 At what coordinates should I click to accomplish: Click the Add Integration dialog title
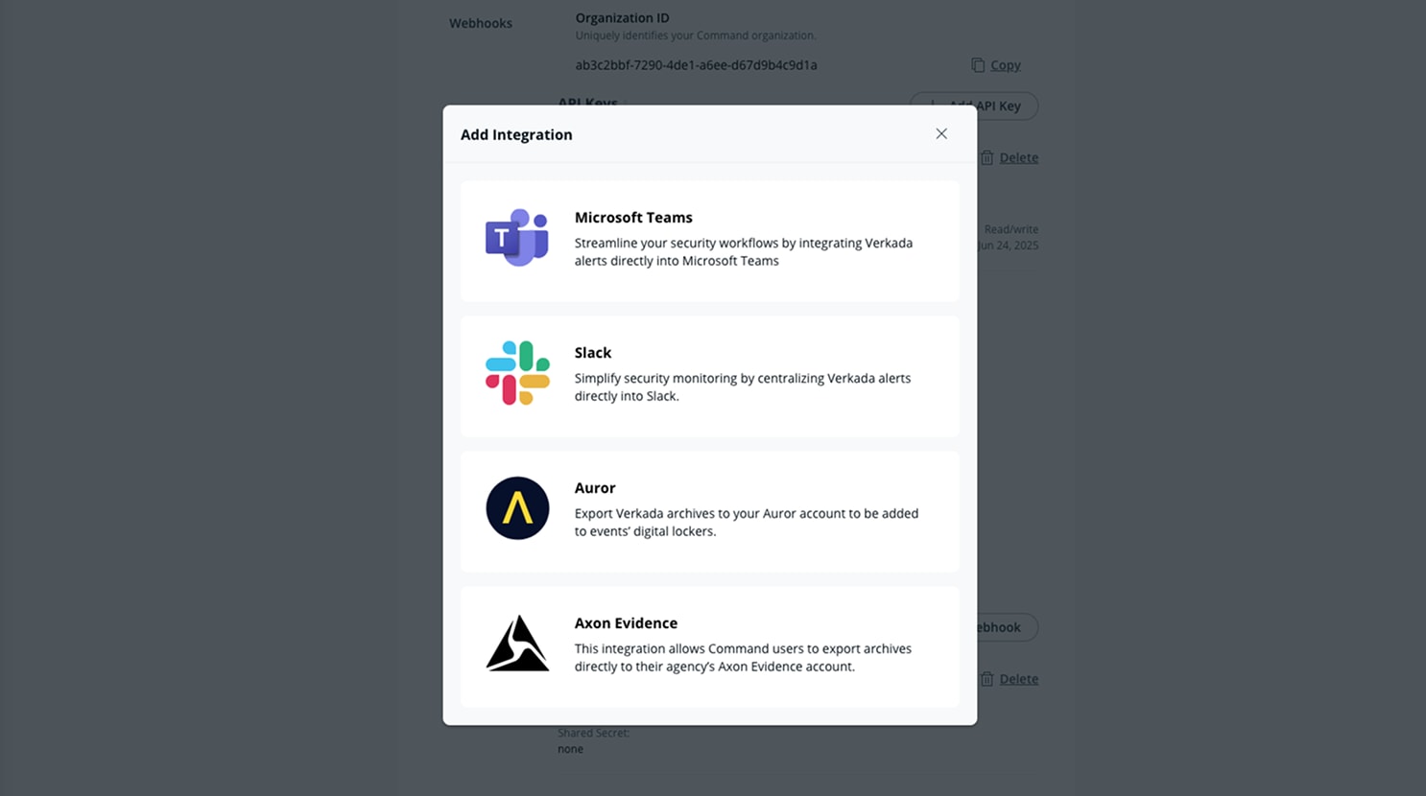pos(516,134)
